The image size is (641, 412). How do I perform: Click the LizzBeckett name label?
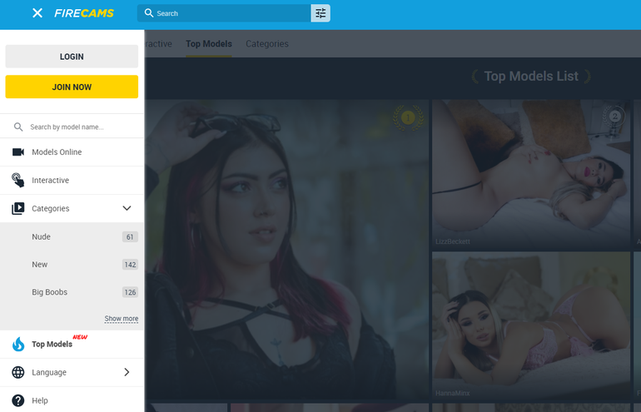point(453,241)
